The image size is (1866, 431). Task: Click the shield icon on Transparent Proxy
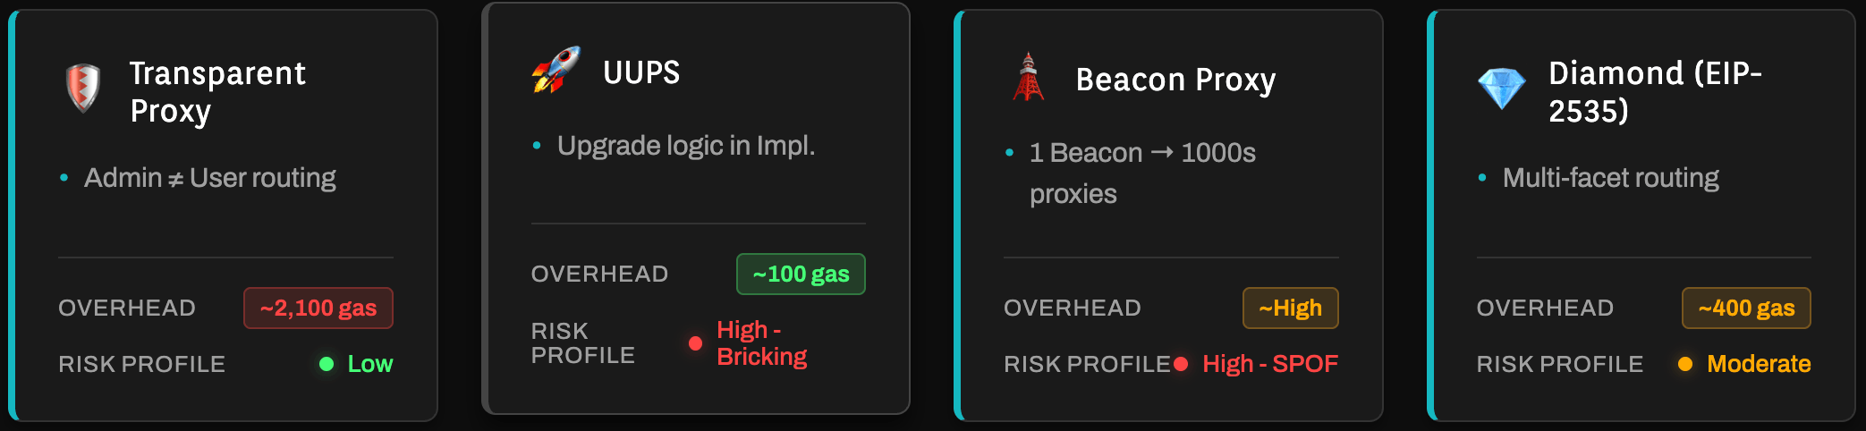tap(83, 89)
